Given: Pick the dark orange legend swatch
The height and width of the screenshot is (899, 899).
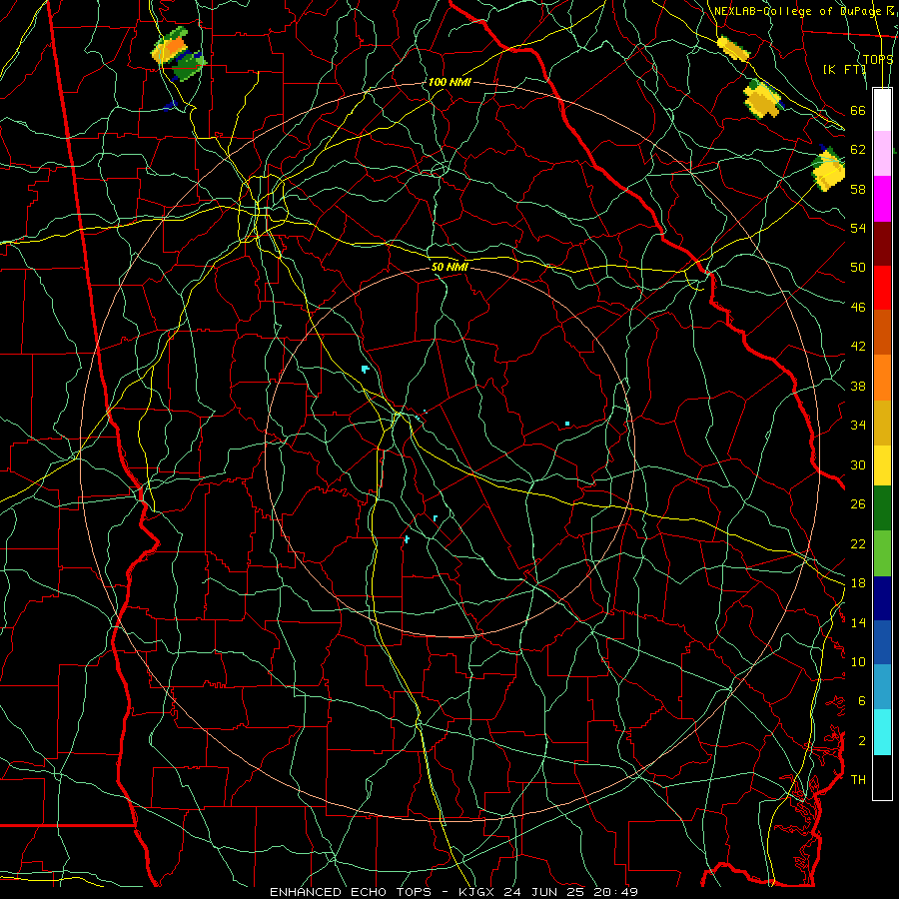Looking at the screenshot, I should [x=882, y=332].
